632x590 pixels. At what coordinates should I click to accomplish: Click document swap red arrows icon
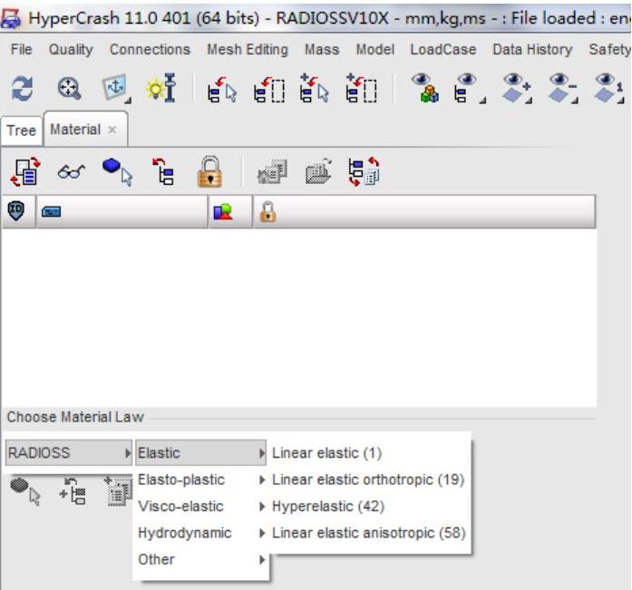(x=25, y=172)
